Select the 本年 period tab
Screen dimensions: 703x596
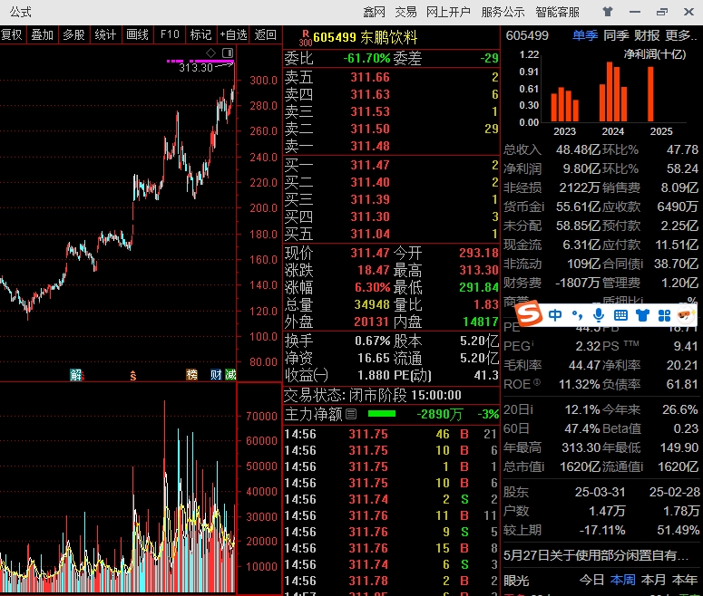[x=685, y=580]
